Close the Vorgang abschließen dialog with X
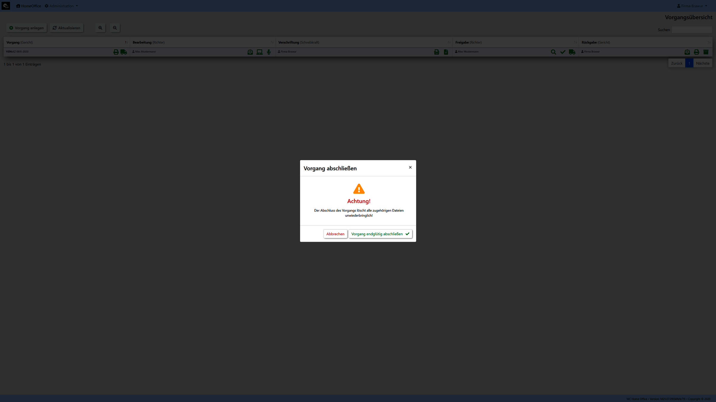716x402 pixels. coord(410,167)
